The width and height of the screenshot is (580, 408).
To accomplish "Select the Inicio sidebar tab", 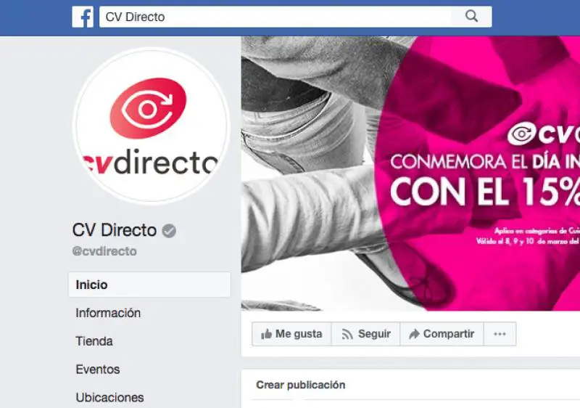I will [x=149, y=285].
